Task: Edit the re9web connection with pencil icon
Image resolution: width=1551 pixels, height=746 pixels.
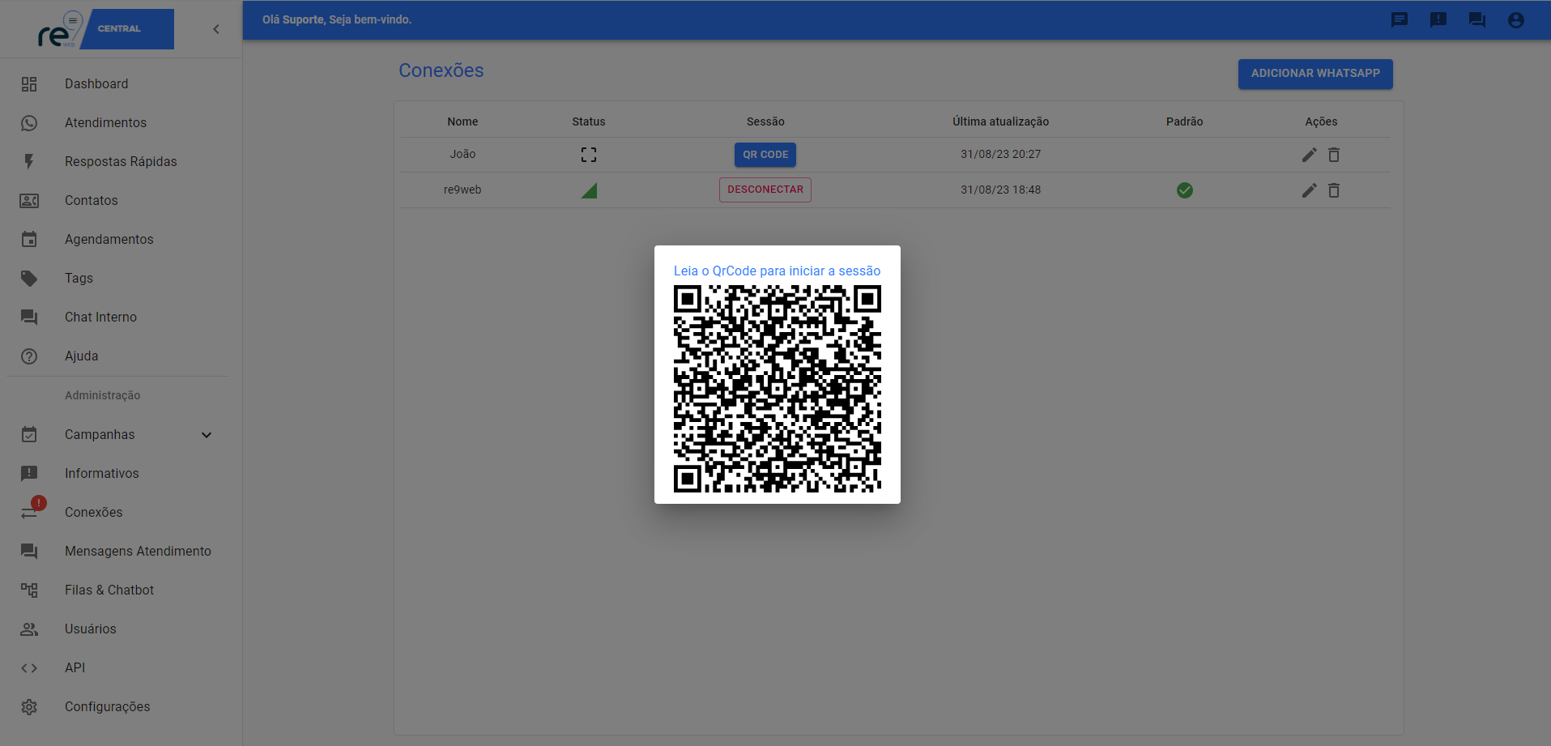Action: tap(1310, 190)
